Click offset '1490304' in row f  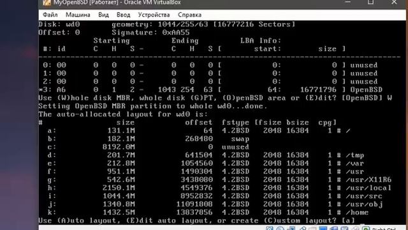[x=197, y=172]
